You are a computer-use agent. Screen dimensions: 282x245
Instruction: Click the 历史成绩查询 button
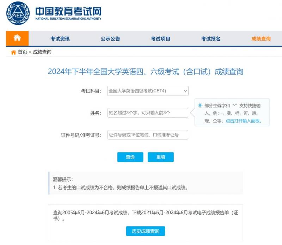click(x=146, y=231)
